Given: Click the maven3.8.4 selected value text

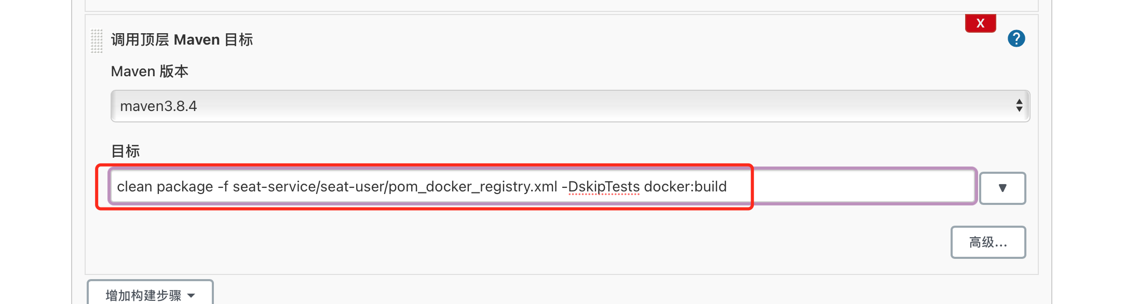Looking at the screenshot, I should coord(158,106).
